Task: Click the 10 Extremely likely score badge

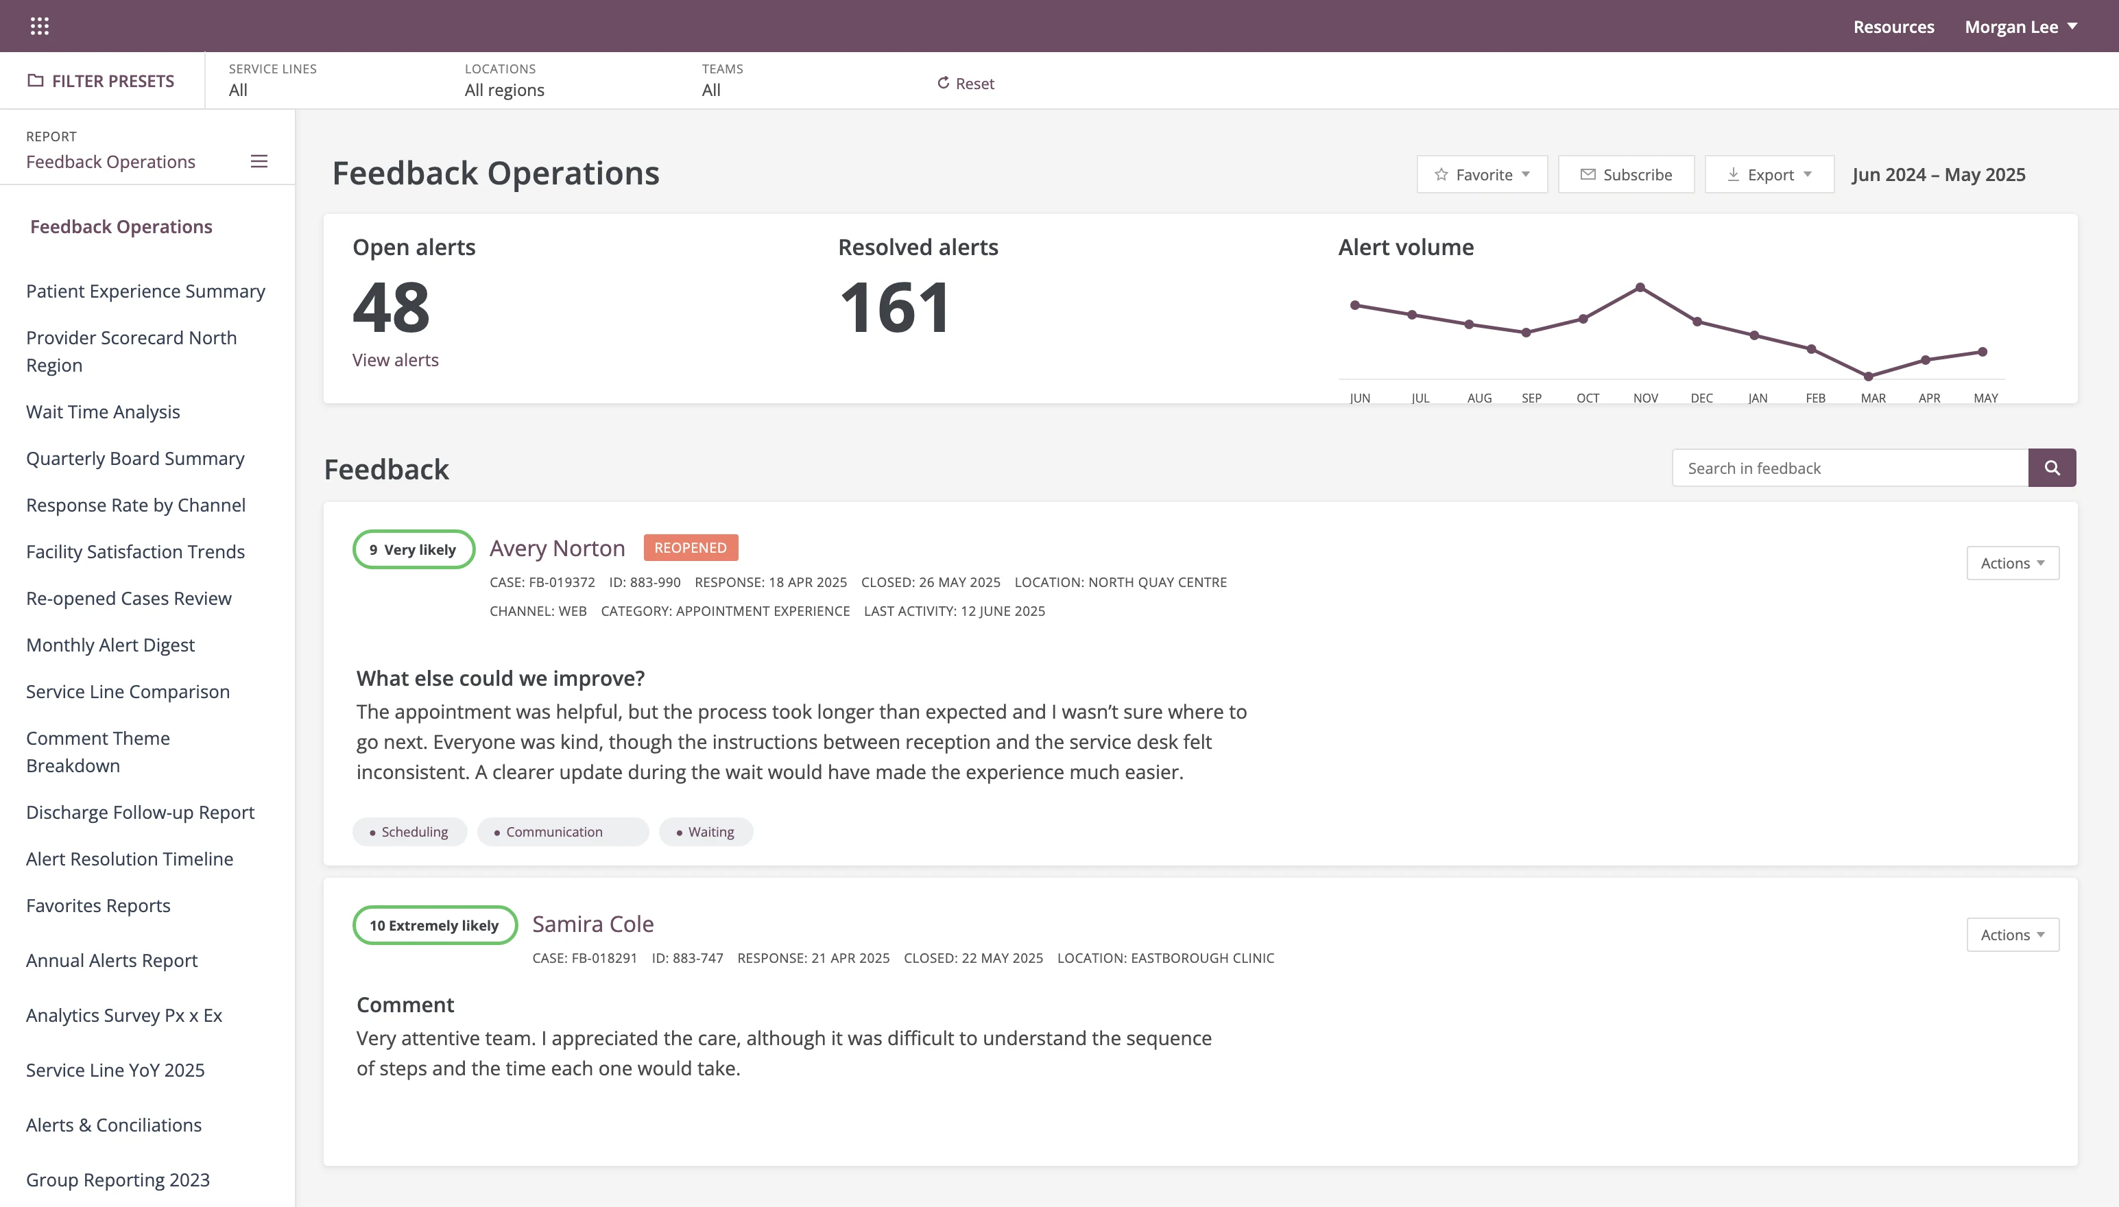Action: [435, 925]
